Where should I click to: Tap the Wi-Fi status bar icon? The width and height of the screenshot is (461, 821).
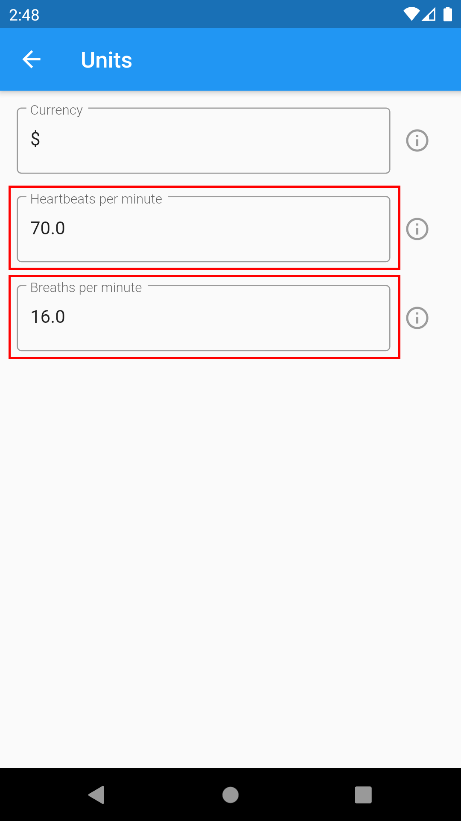pyautogui.click(x=411, y=14)
